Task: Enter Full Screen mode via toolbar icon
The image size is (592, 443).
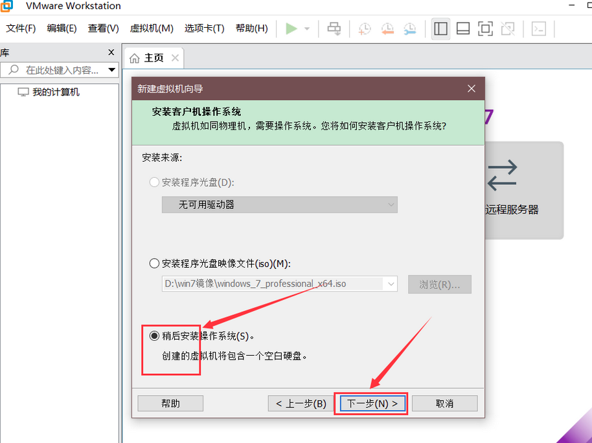Action: pyautogui.click(x=484, y=28)
